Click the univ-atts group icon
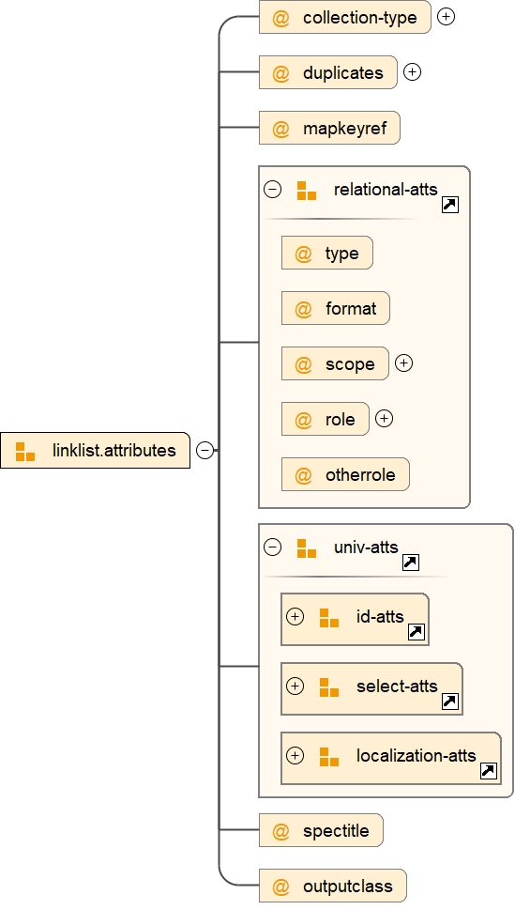This screenshot has height=910, width=515. (307, 548)
